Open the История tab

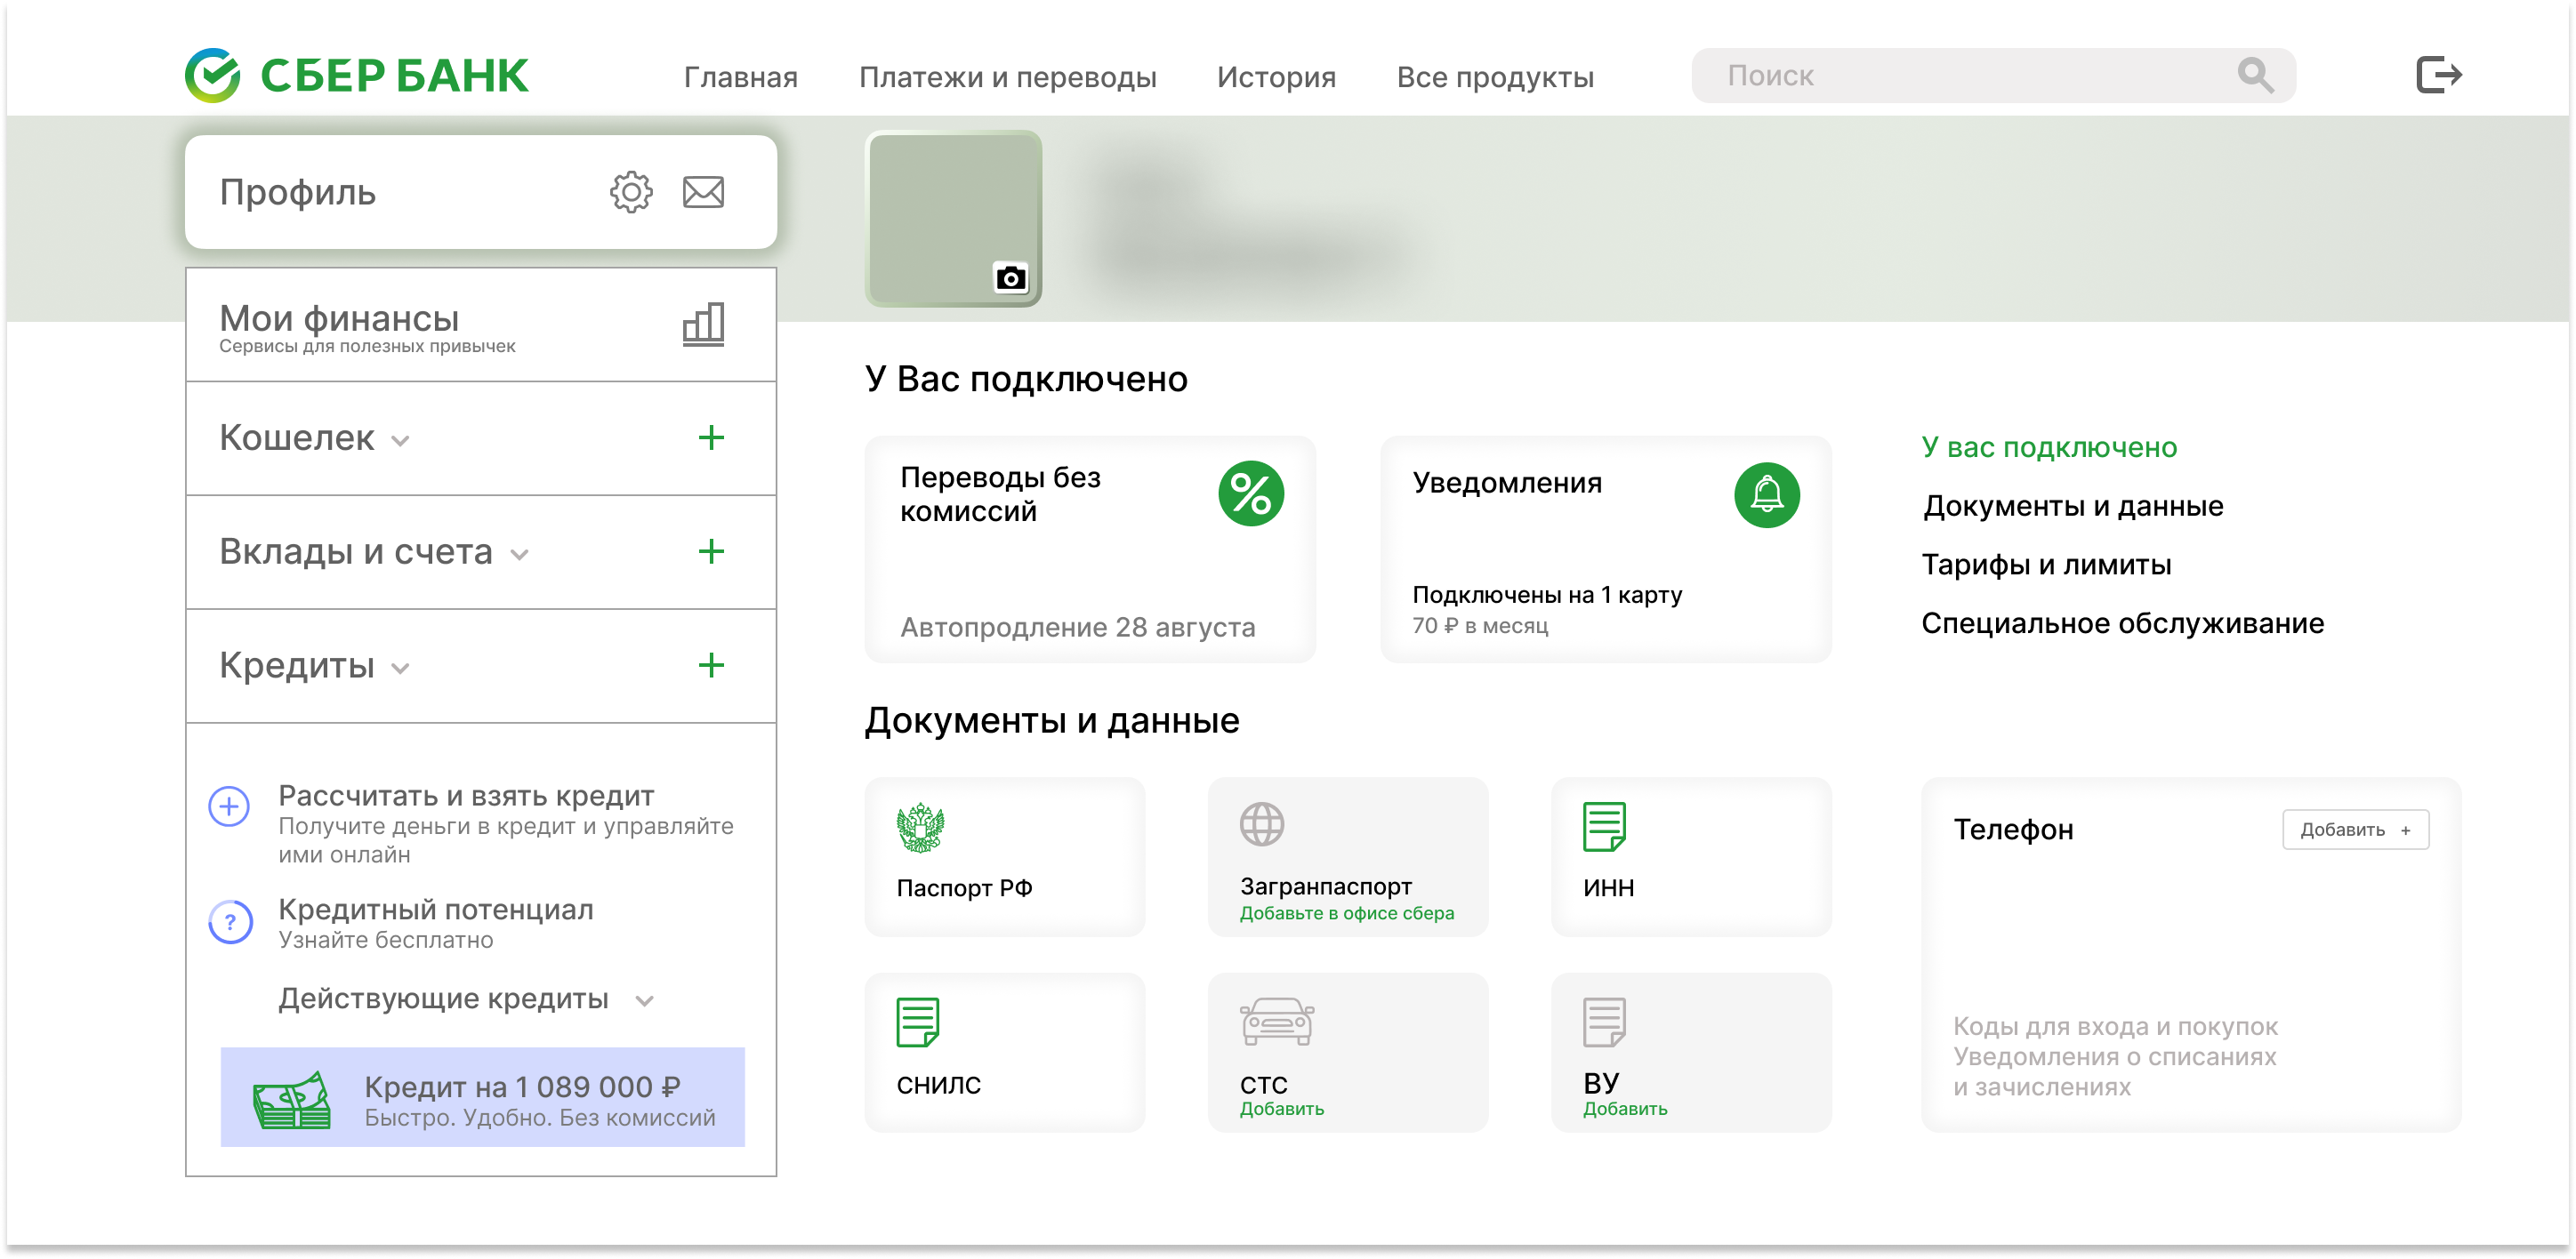1276,77
